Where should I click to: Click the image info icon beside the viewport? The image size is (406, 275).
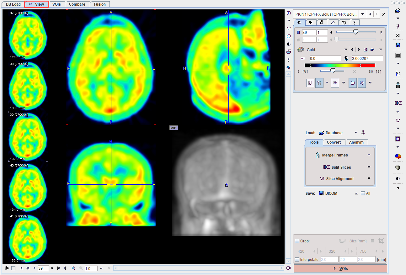pyautogui.click(x=289, y=13)
